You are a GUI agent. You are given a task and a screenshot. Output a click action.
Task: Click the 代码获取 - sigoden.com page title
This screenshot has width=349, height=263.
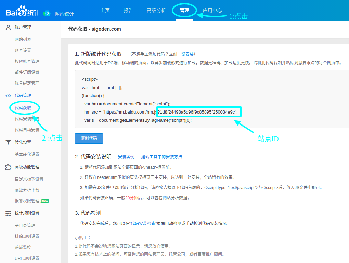(x=94, y=29)
